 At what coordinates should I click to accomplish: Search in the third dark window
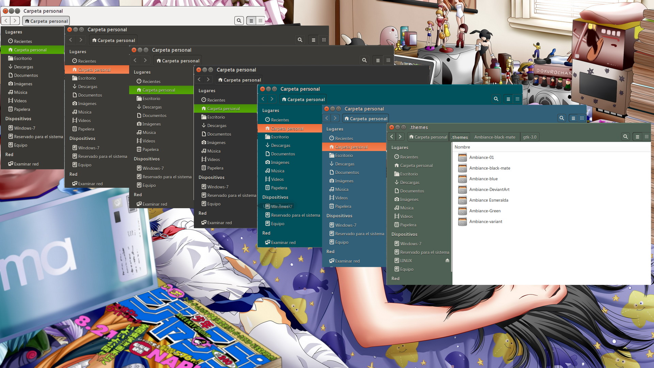point(364,60)
